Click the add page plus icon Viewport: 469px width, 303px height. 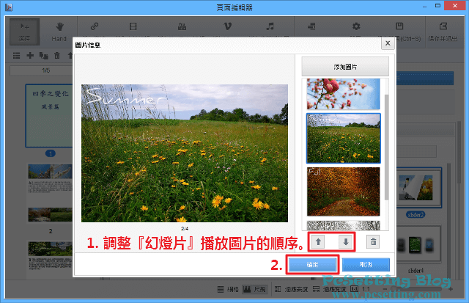coord(30,55)
